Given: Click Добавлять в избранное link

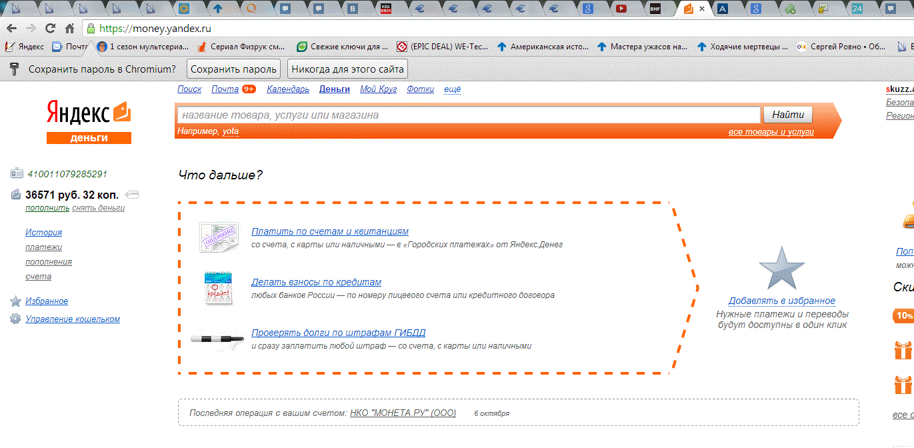Looking at the screenshot, I should tap(781, 301).
